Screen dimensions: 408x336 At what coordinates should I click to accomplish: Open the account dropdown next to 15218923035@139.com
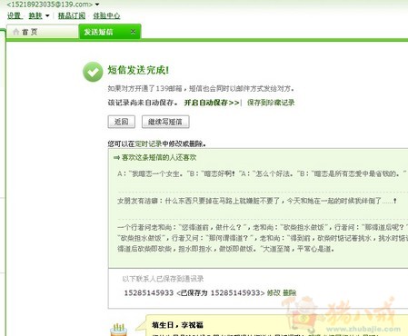pos(97,5)
